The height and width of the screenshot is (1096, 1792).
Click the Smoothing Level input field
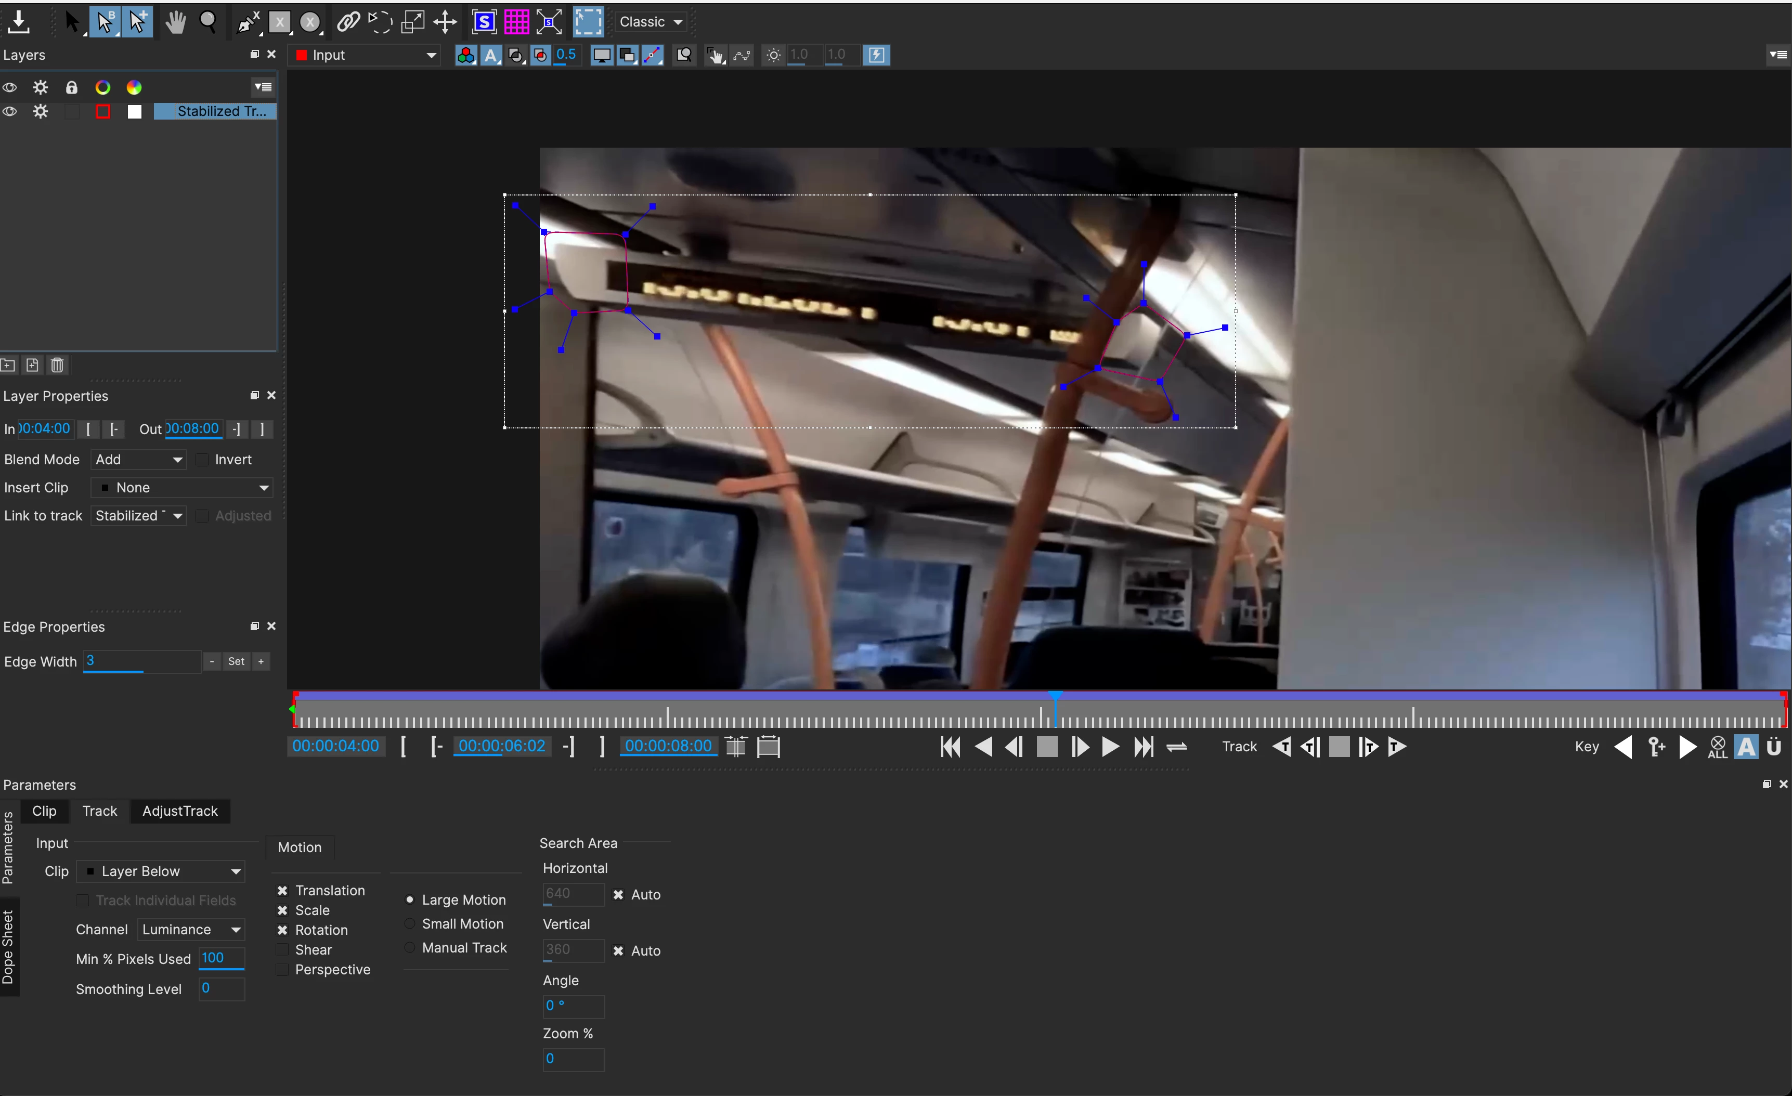point(221,988)
